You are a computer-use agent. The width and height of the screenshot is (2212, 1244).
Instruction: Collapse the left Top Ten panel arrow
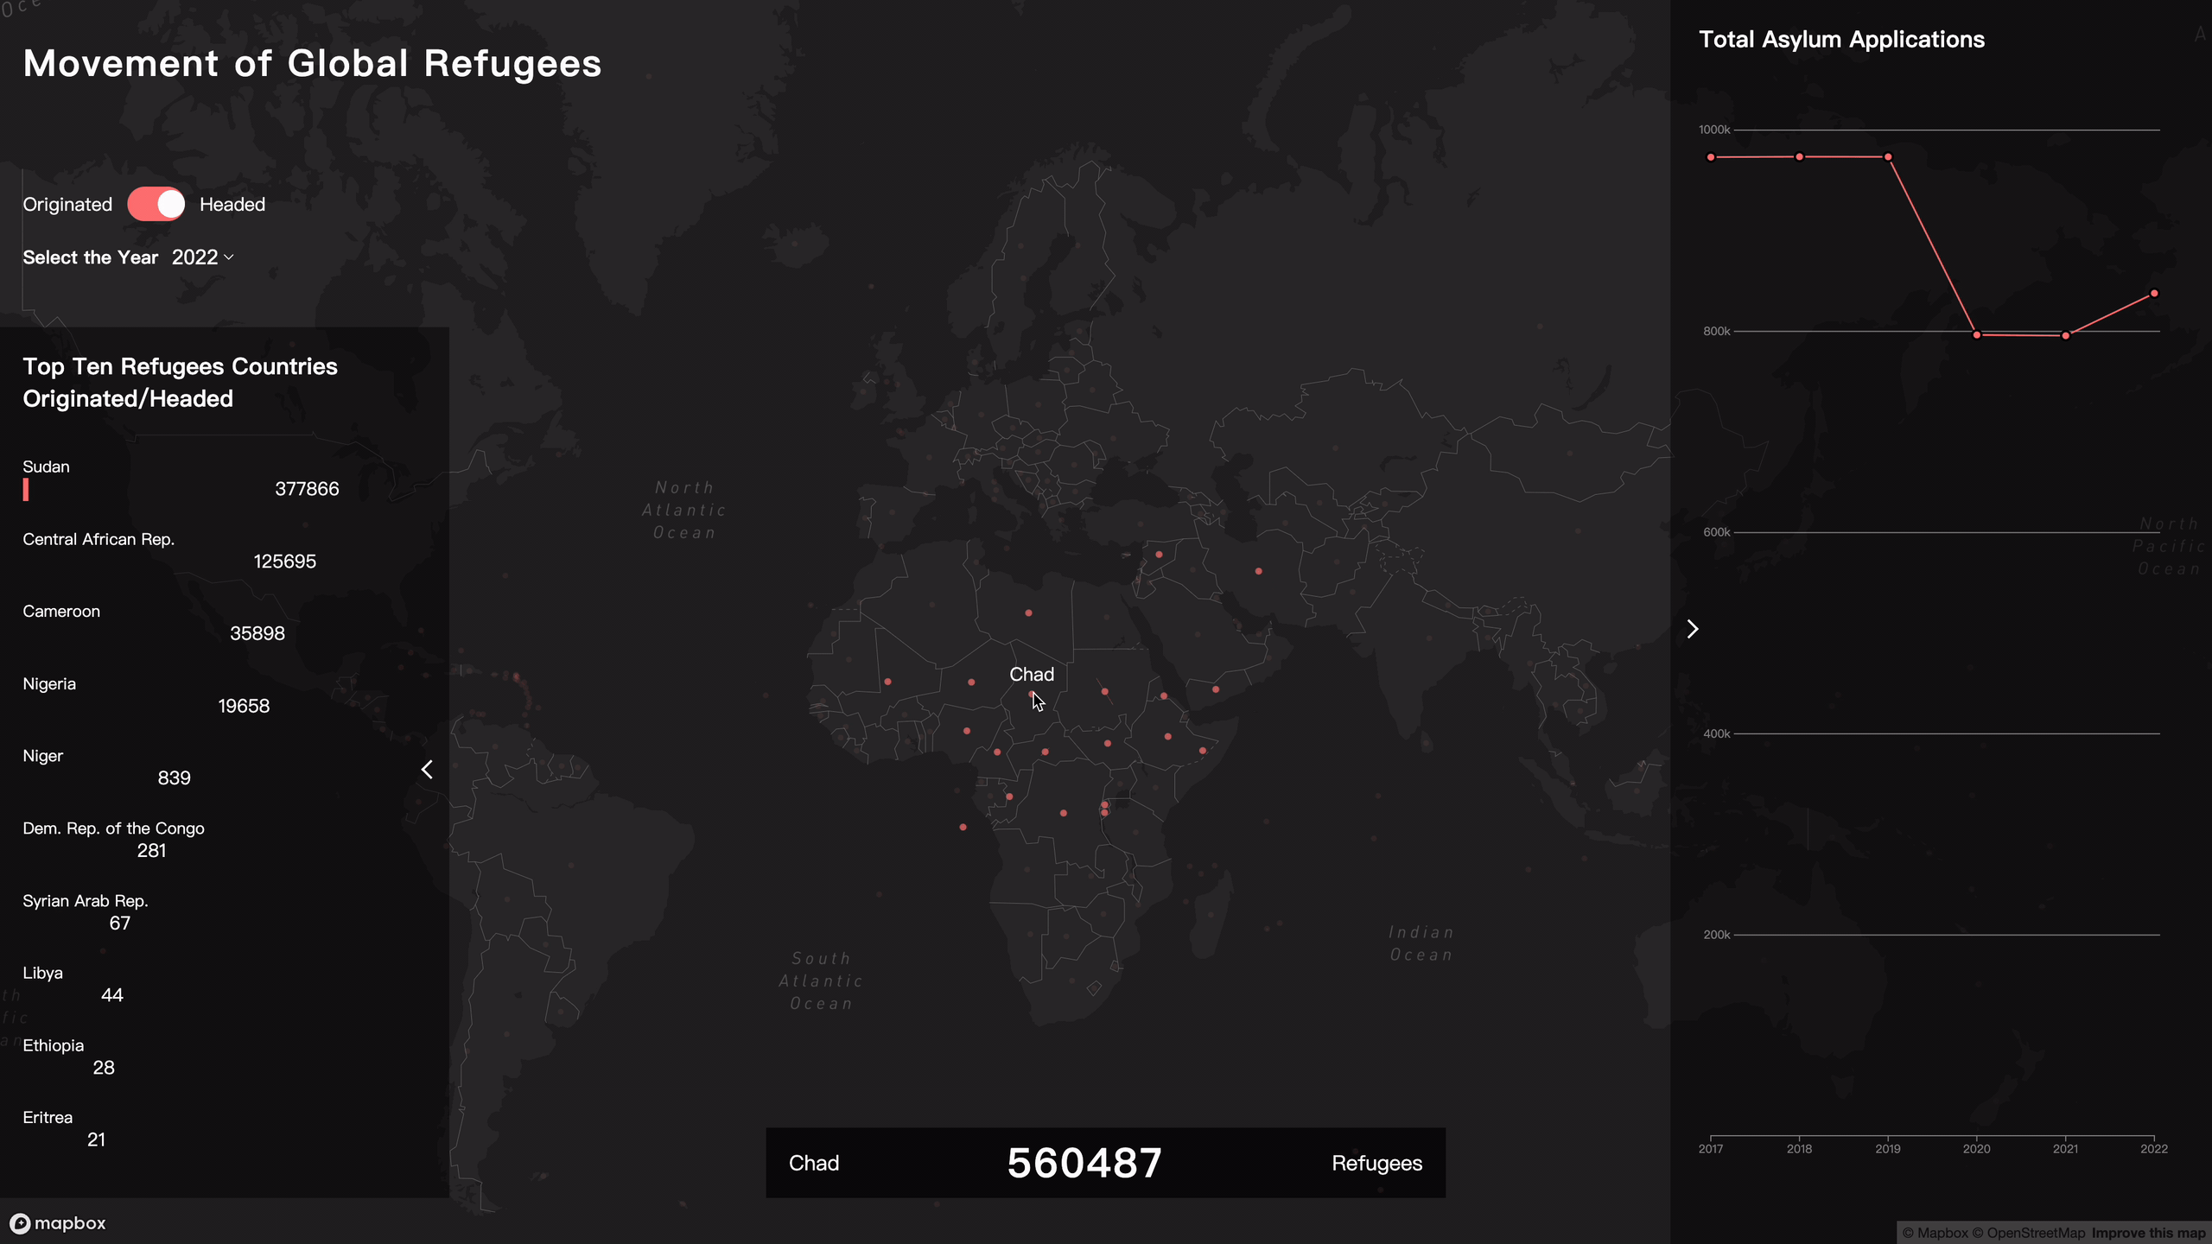(427, 769)
